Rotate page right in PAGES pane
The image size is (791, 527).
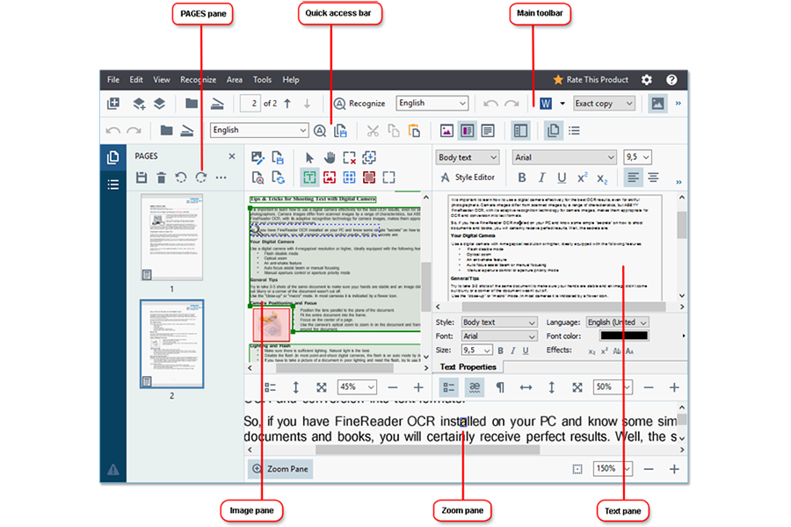click(201, 177)
